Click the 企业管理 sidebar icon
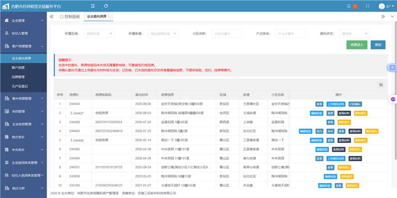This screenshot has width=397, height=198. tap(7, 20)
